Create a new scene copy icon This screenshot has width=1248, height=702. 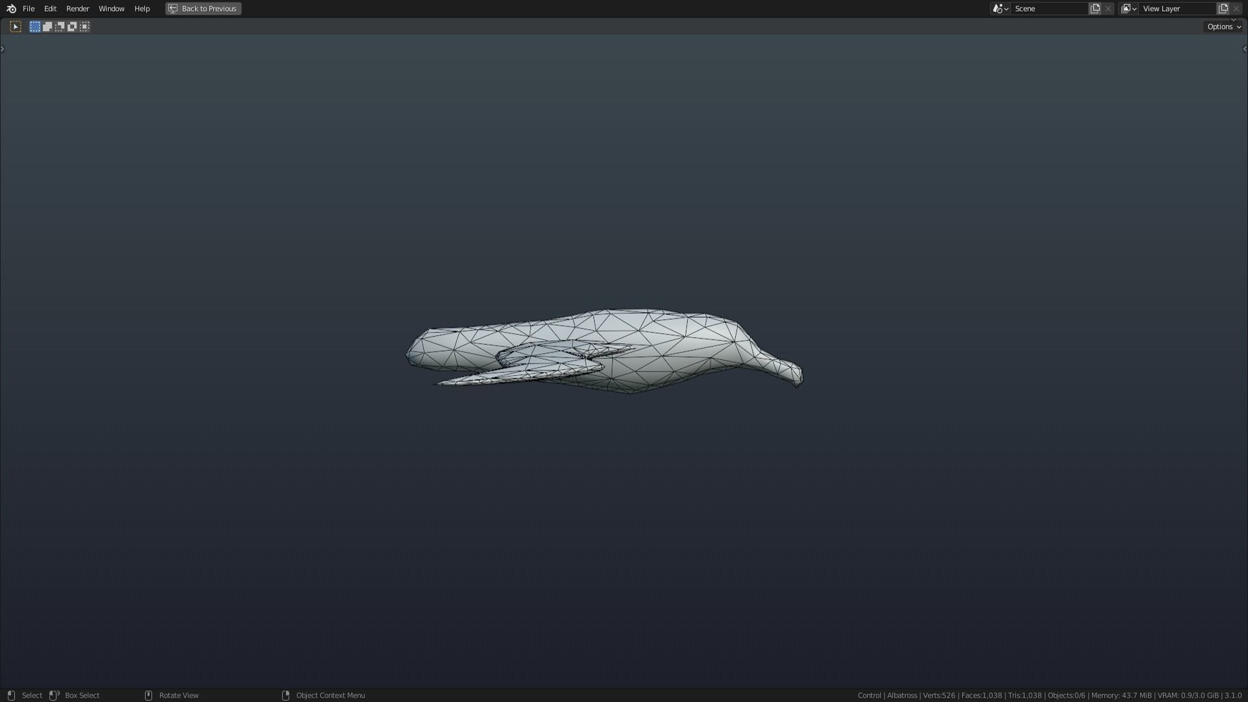pyautogui.click(x=1095, y=8)
